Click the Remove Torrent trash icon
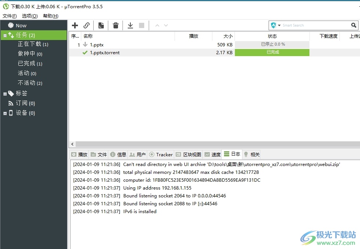Viewport: 360px width, 249px height. pos(116,25)
